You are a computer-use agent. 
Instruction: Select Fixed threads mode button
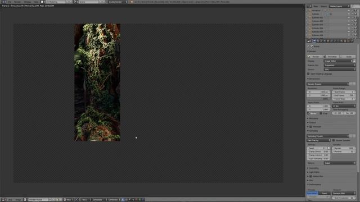pyautogui.click(x=325, y=194)
